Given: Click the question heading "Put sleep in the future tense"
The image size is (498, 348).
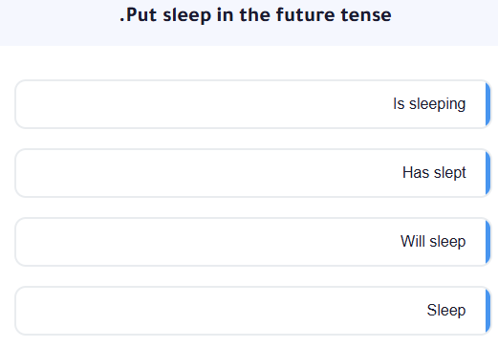Looking at the screenshot, I should point(255,15).
